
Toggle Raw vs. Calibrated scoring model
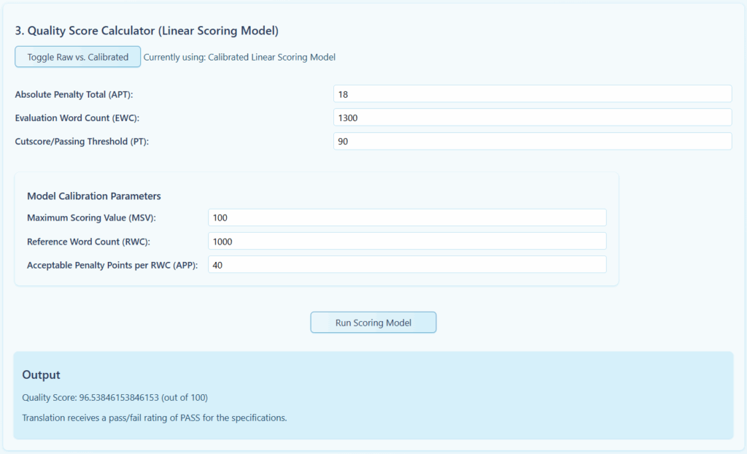pos(77,57)
